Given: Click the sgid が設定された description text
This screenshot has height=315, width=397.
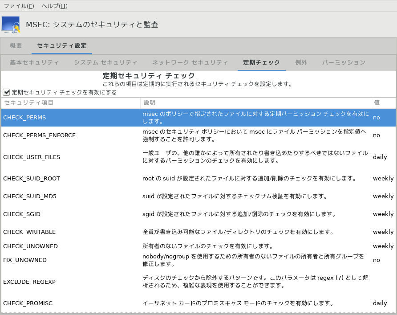Looking at the screenshot, I should (239, 214).
